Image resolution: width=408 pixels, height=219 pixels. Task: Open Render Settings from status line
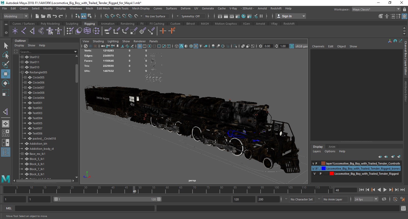[238, 16]
